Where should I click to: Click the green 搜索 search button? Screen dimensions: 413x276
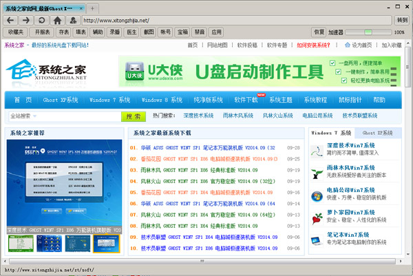(x=135, y=116)
